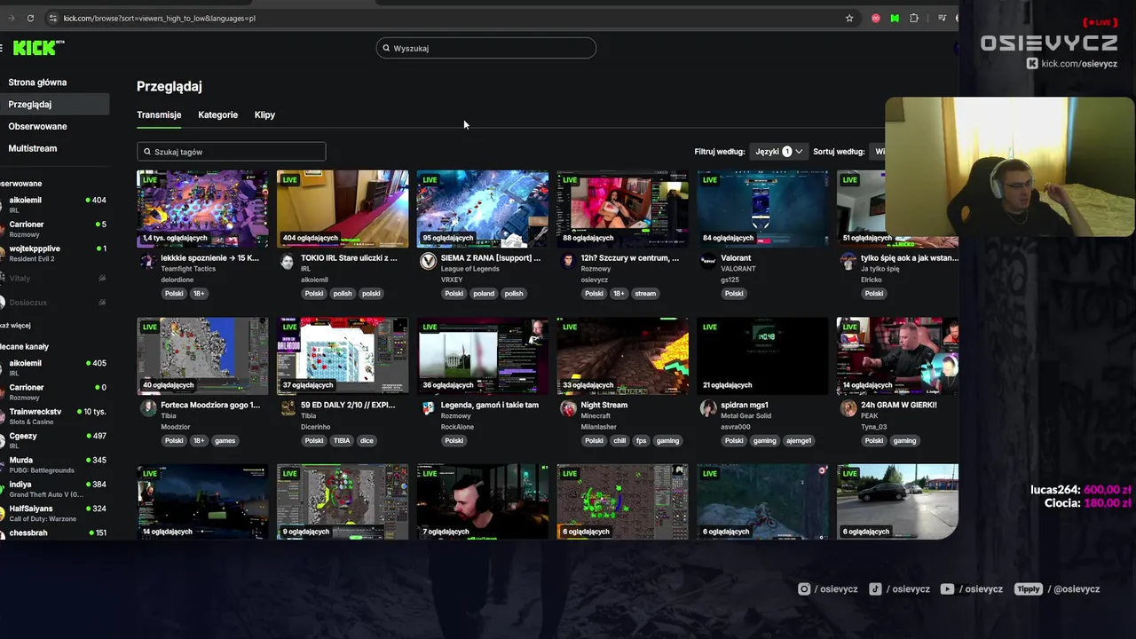Open Cgeezy in recommended channels
This screenshot has height=639, width=1136.
(53, 440)
